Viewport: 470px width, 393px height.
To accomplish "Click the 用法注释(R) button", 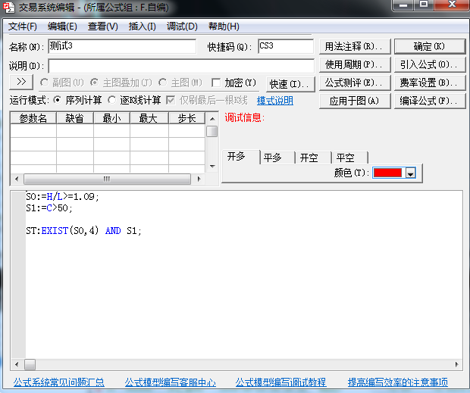I will point(355,46).
